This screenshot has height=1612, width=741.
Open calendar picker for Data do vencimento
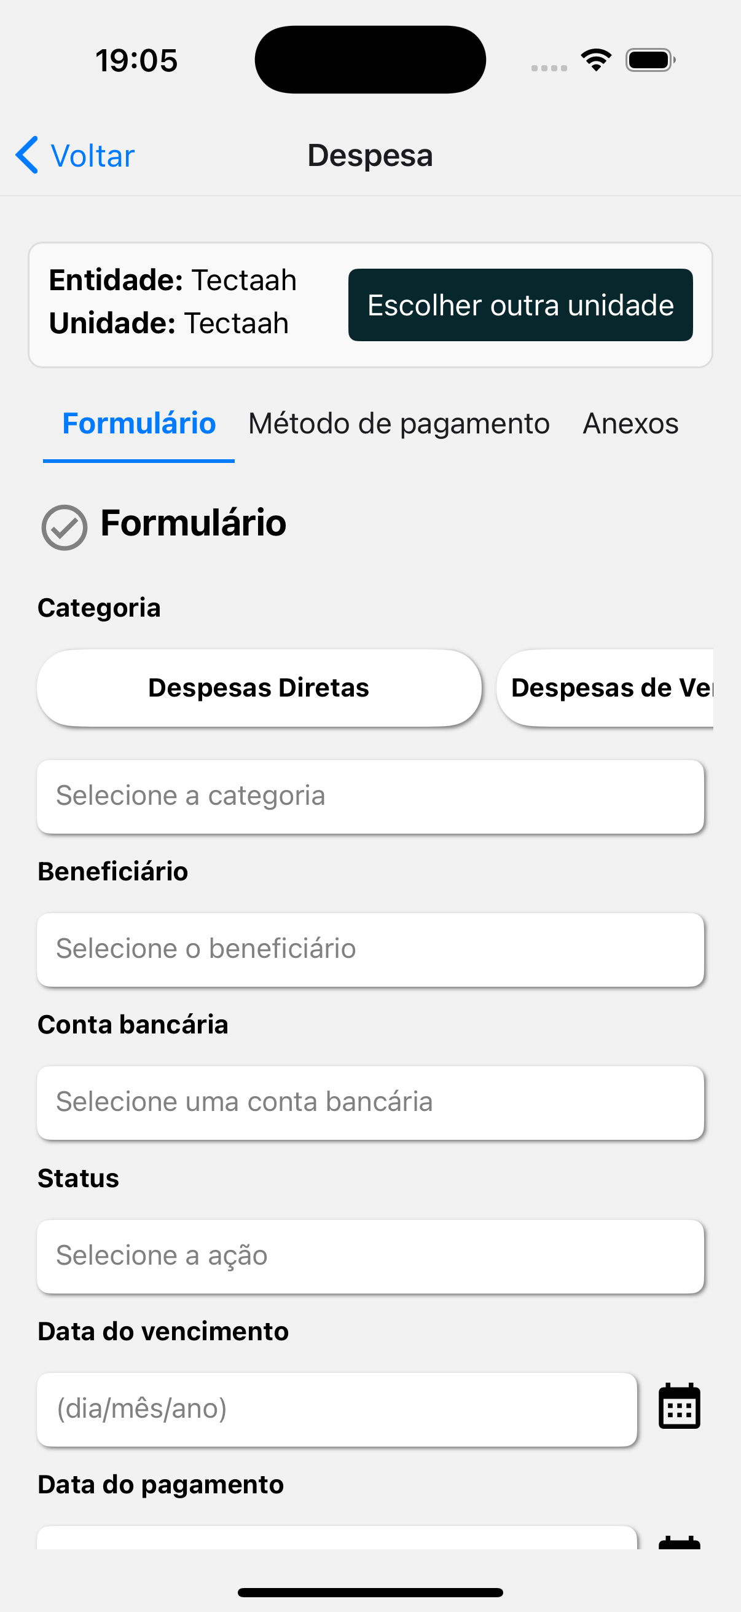click(x=679, y=1408)
